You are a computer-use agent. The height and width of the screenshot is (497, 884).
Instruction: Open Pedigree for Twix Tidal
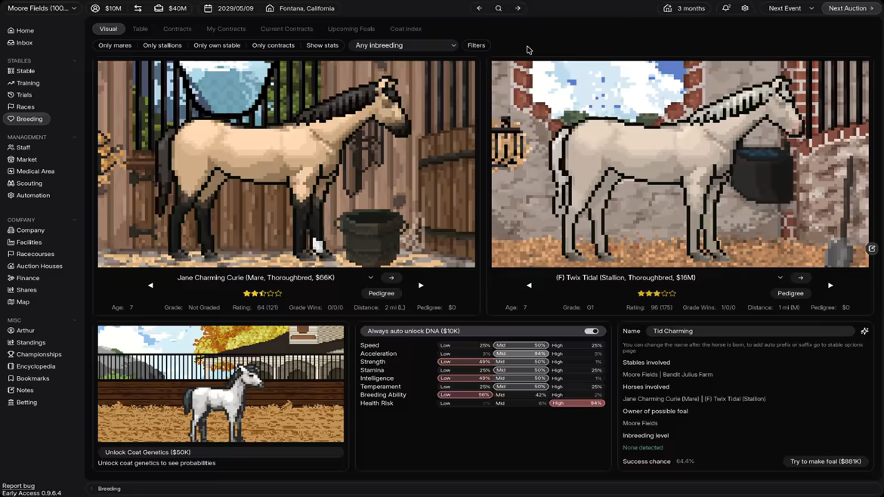click(790, 293)
